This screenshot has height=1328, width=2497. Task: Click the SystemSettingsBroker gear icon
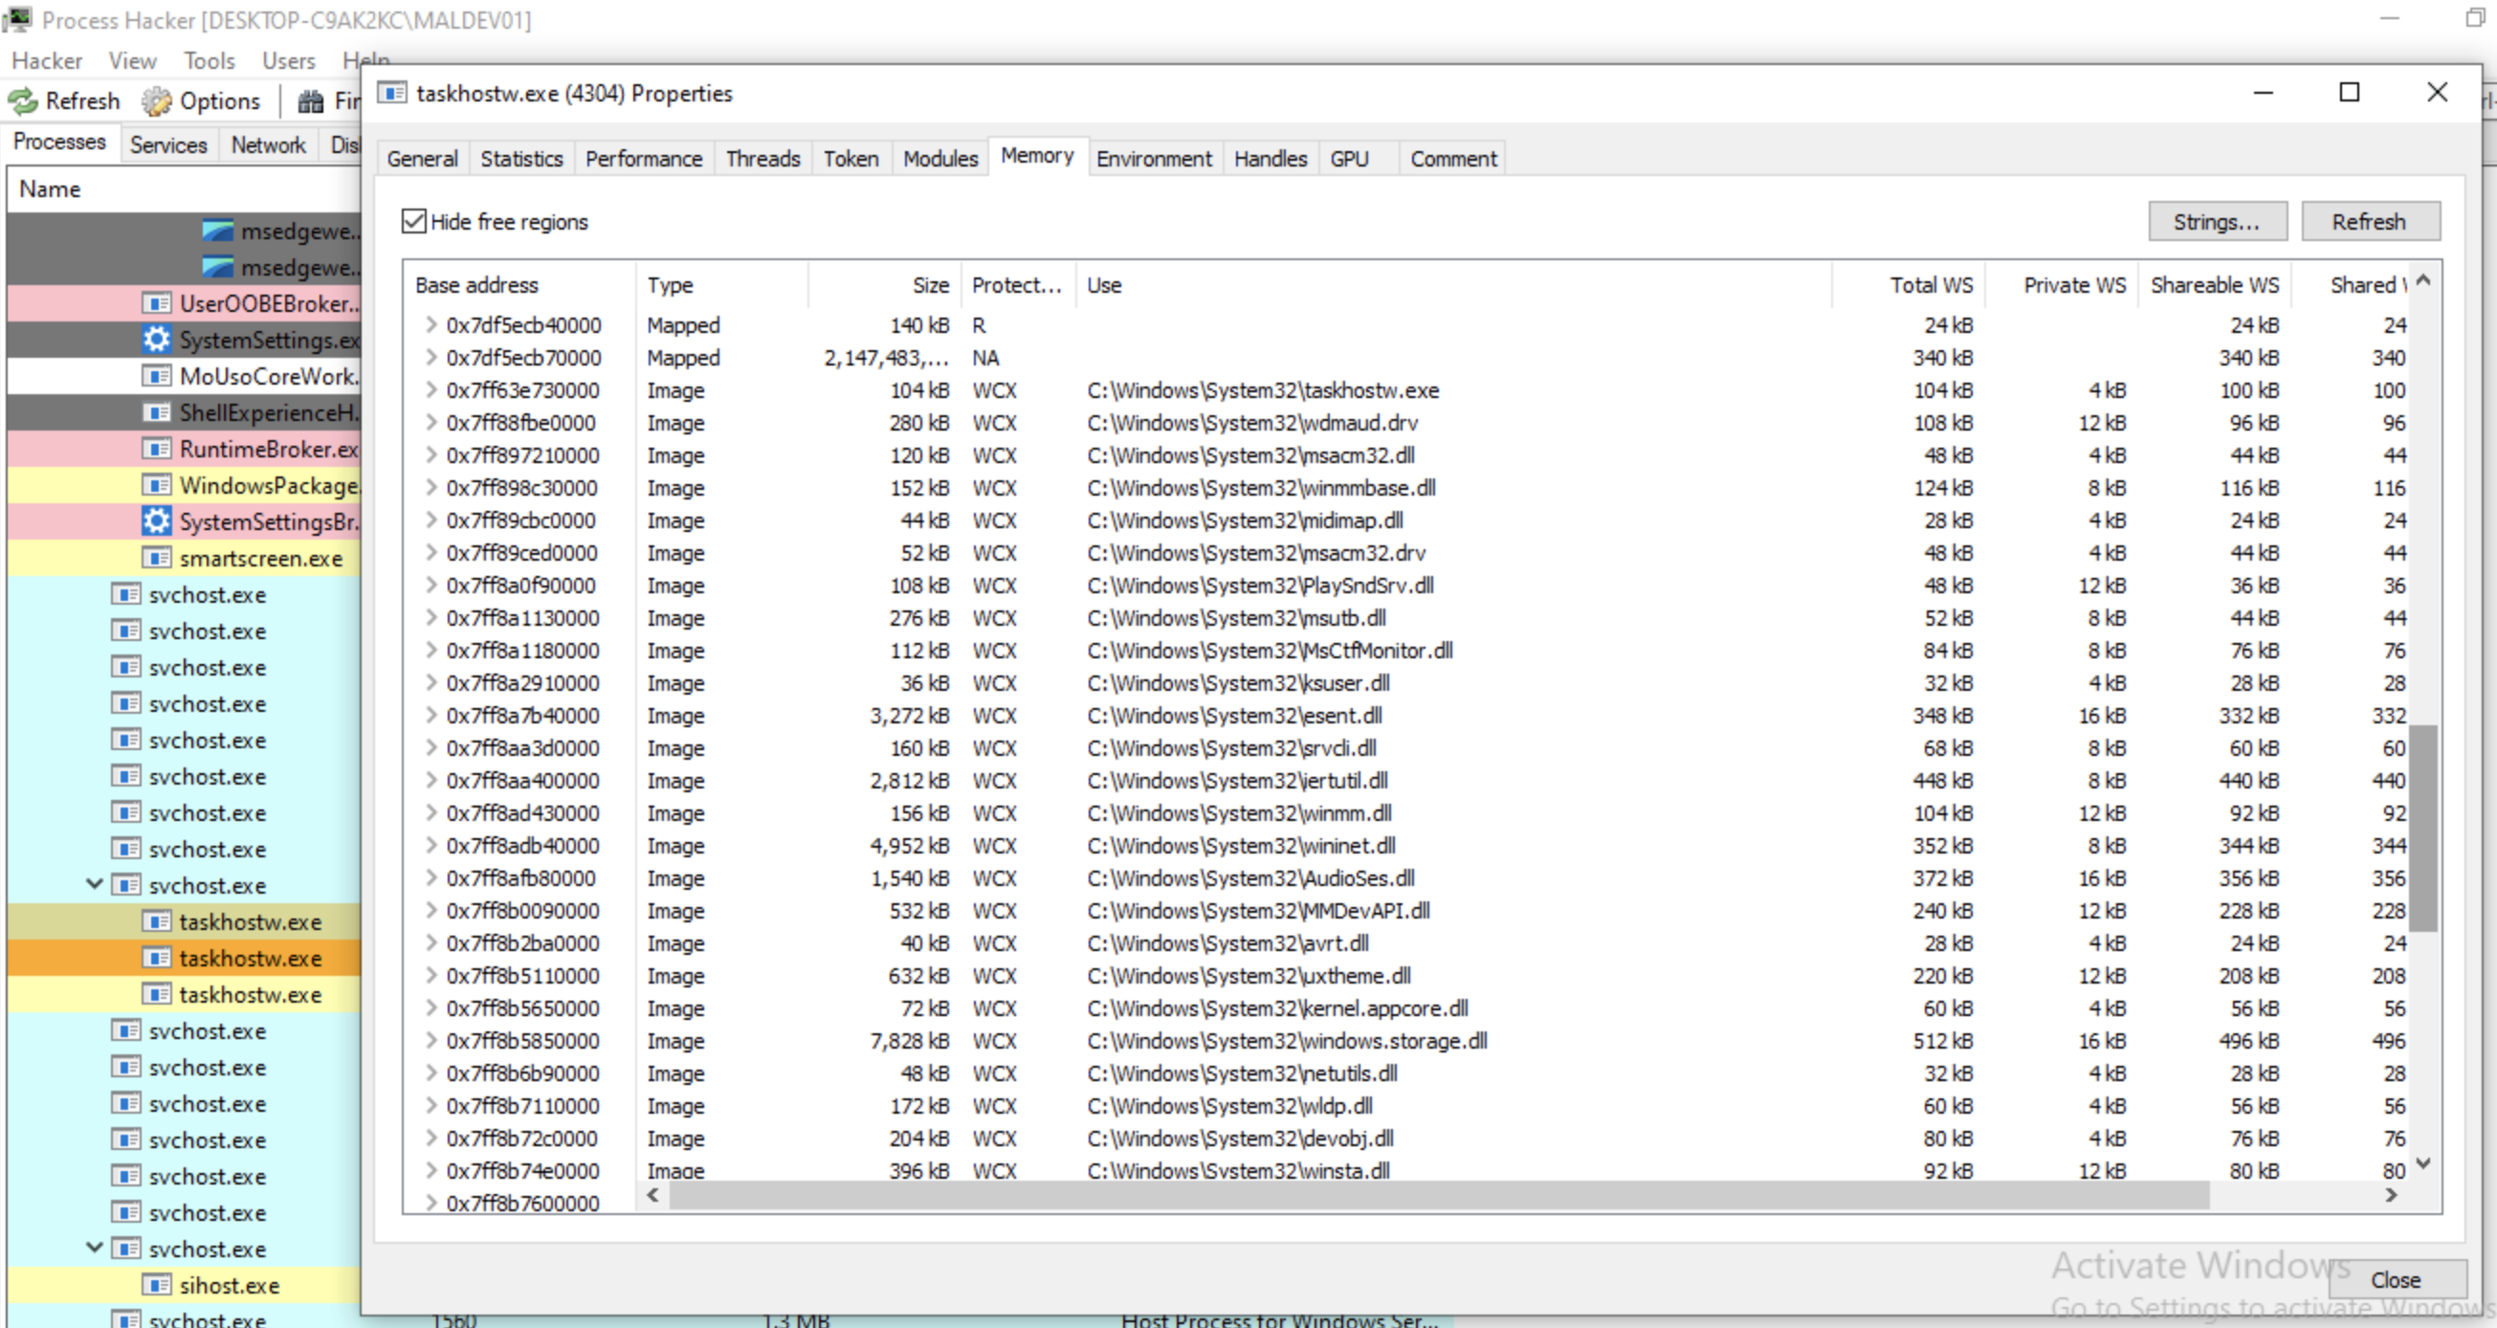coord(156,521)
